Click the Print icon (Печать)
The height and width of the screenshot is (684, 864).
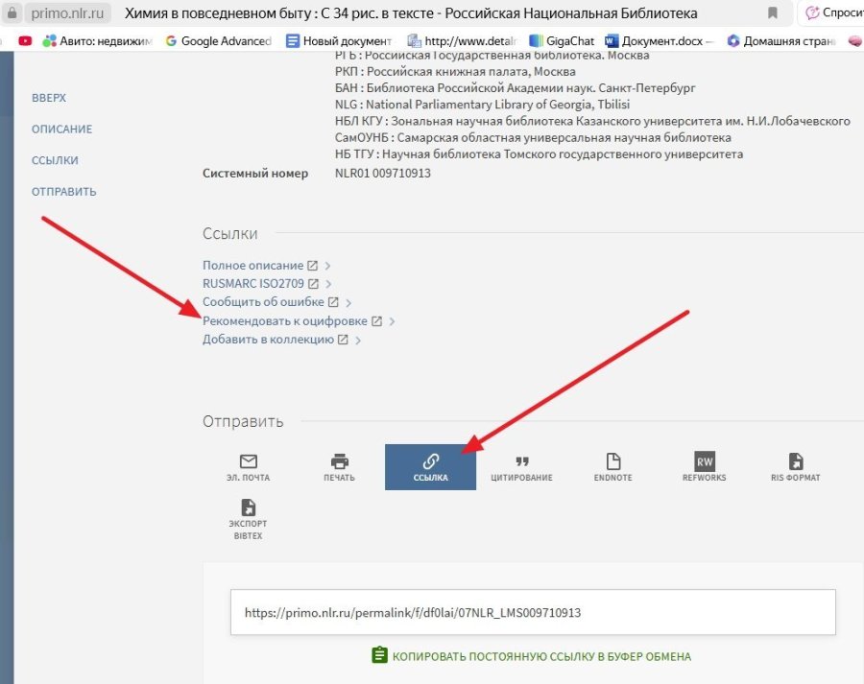339,461
